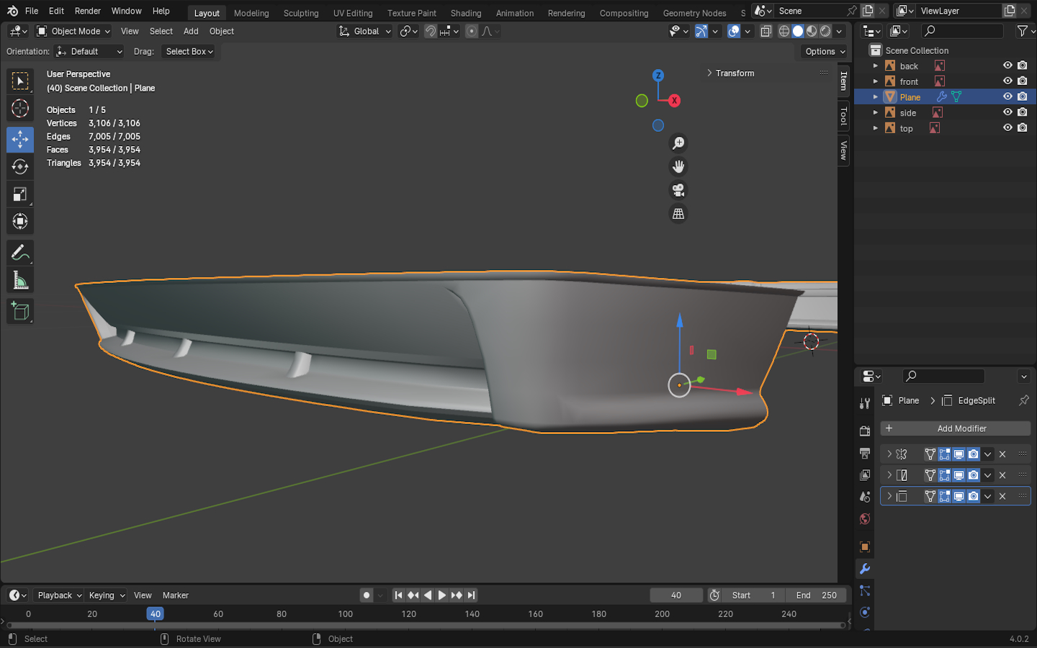Open the Render menu
The image size is (1037, 648).
tap(88, 11)
